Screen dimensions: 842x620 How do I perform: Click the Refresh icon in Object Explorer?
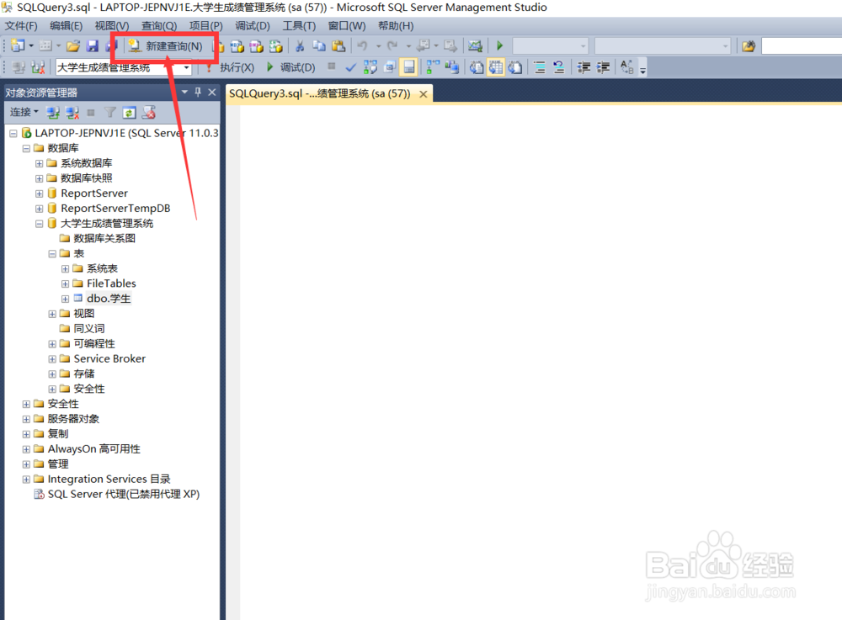tap(130, 113)
